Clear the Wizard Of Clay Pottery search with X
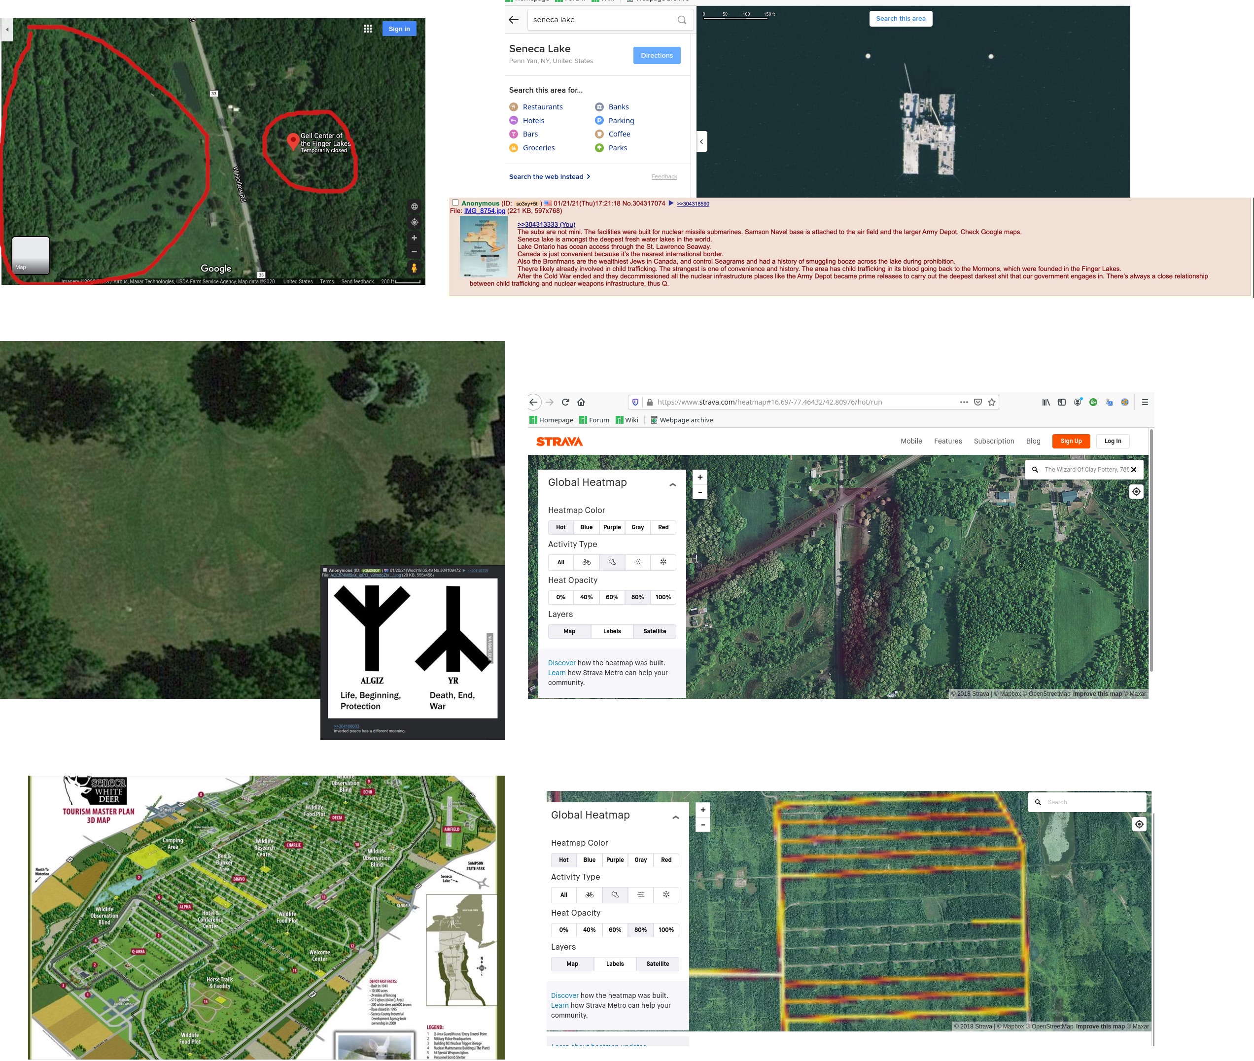The width and height of the screenshot is (1254, 1061). coord(1134,470)
